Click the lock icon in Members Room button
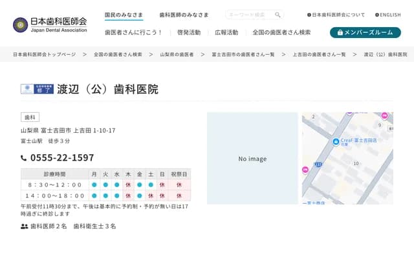Screen dimensions: 414x258 point(339,32)
